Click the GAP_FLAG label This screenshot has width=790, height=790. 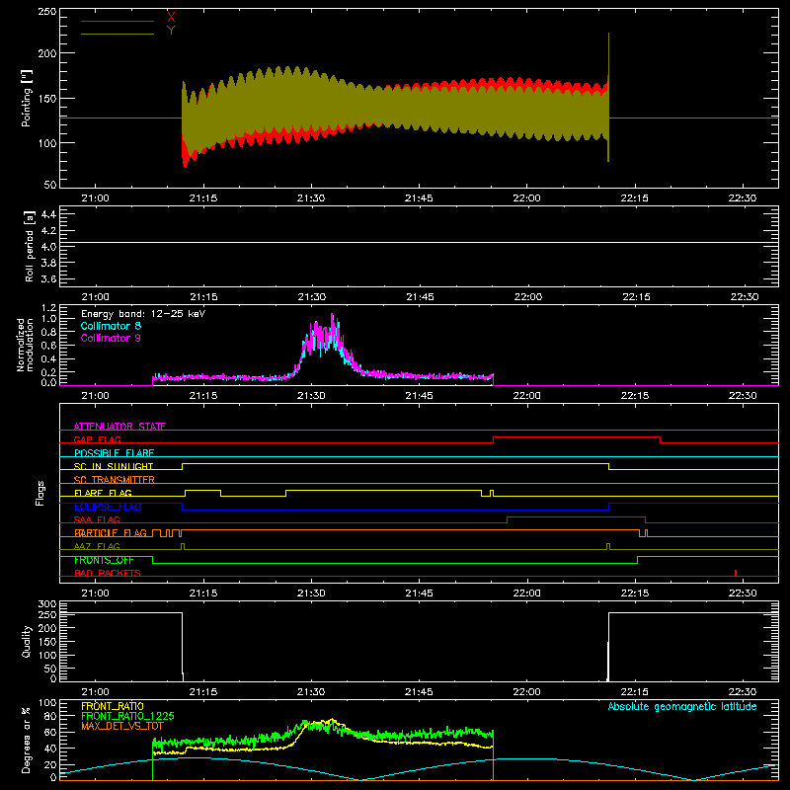[97, 439]
